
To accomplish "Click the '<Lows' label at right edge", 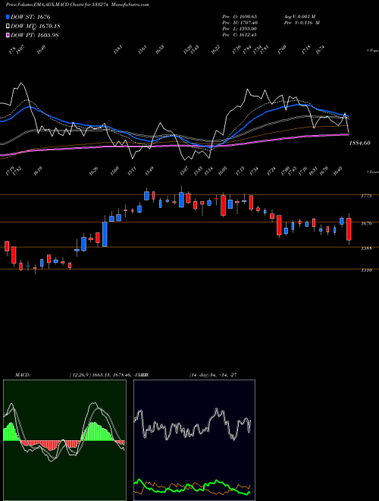I will coord(372,172).
